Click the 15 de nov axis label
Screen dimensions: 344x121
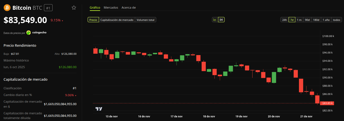point(111,116)
